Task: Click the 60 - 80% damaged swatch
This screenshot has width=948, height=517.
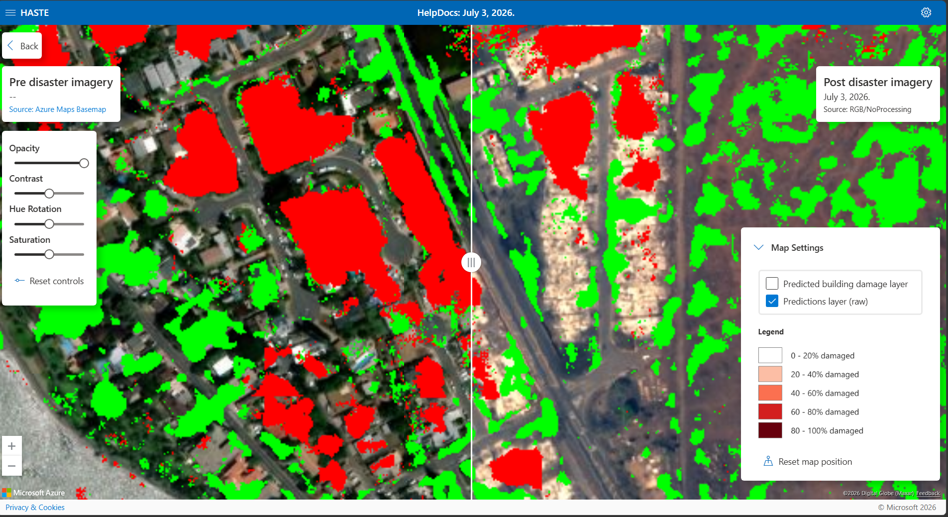Action: coord(770,412)
